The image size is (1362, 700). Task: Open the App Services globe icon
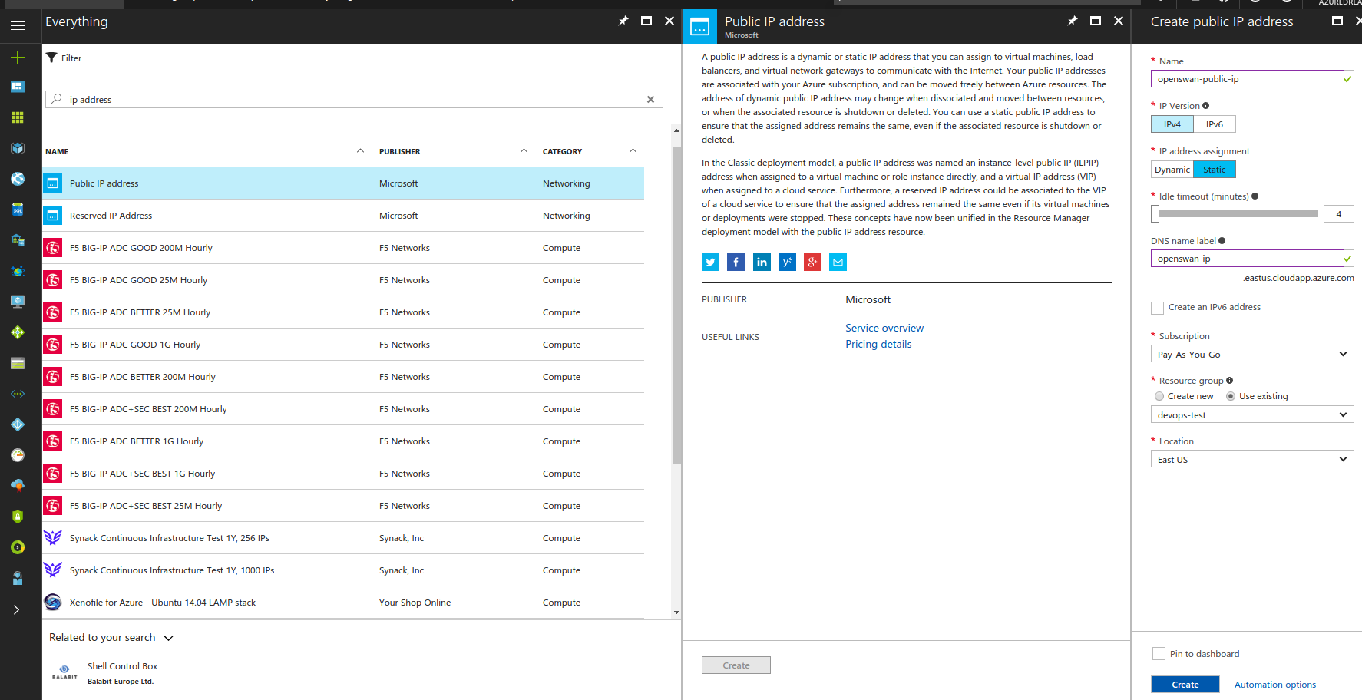(x=18, y=179)
